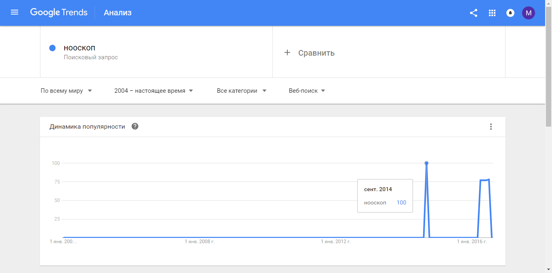
Task: Expand the По всему миру region dropdown
Action: click(x=66, y=91)
